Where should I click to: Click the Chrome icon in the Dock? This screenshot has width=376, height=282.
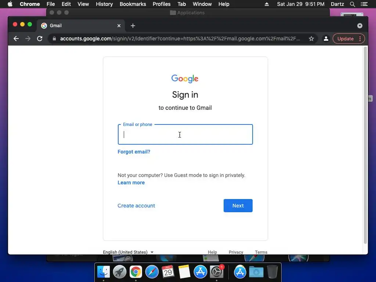[x=136, y=272]
